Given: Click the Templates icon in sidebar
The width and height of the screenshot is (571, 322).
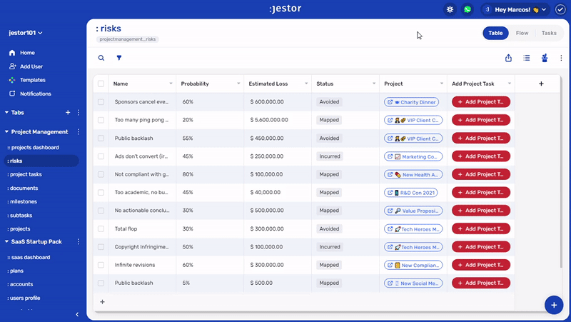Looking at the screenshot, I should 12,80.
